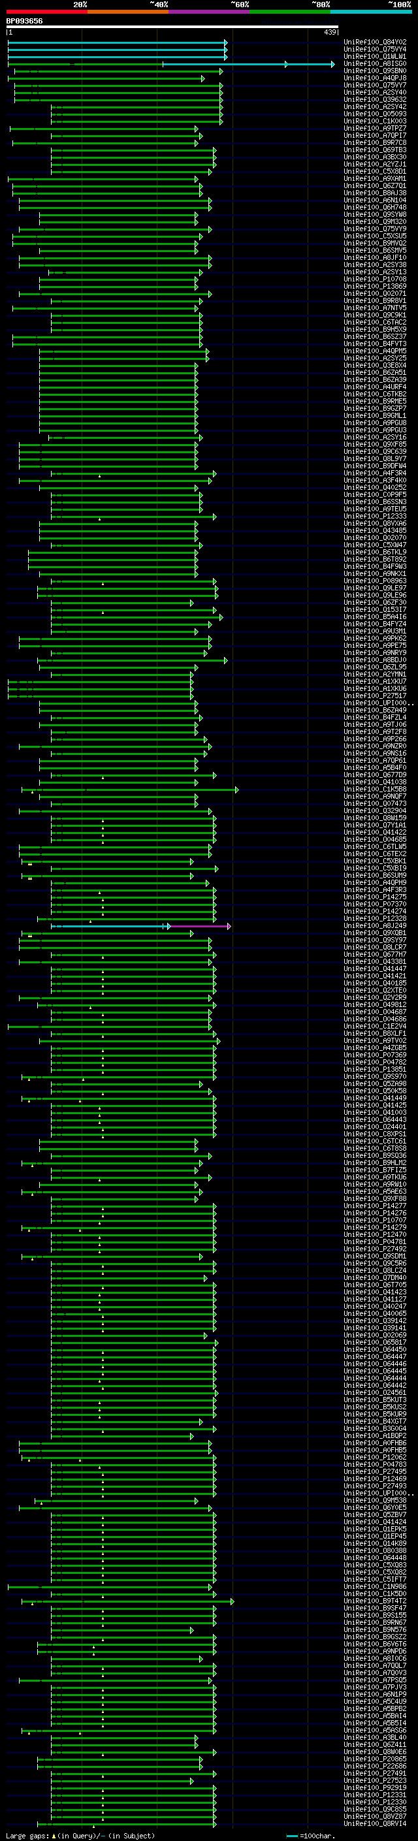
Task: Select label UniRef100_B4FVT3
Action: 375,344
